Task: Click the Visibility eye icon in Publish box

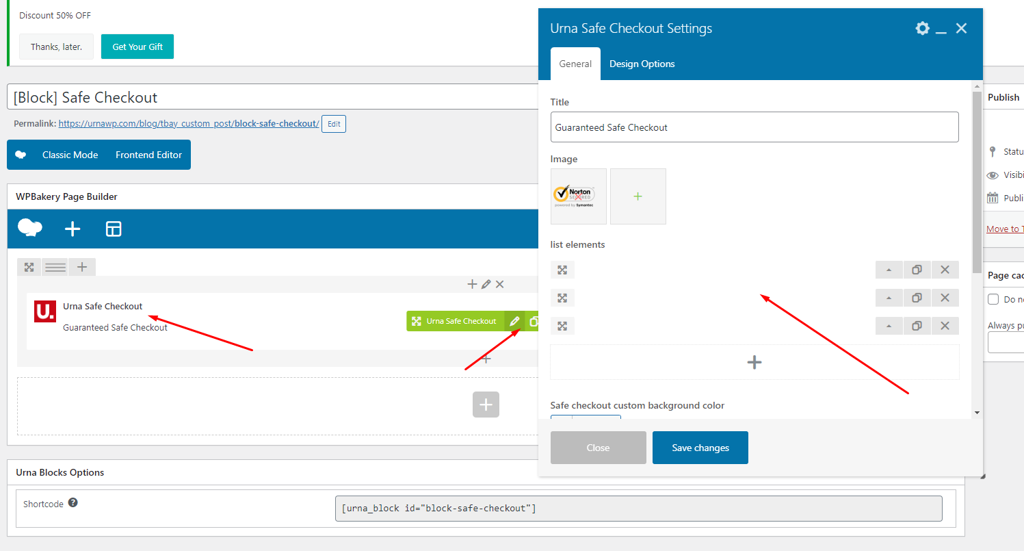Action: 993,175
